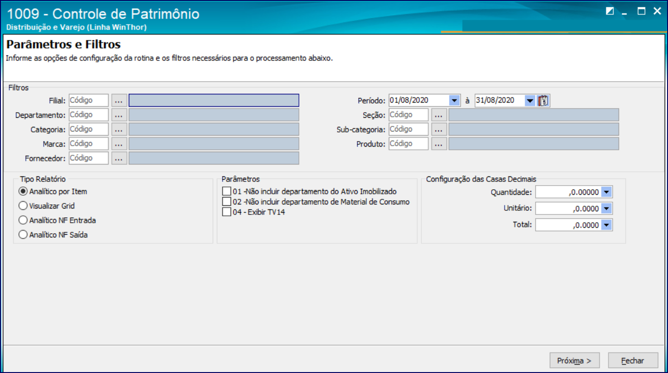Open Categoria lookup ellipsis button
This screenshot has width=668, height=373.
click(x=119, y=129)
